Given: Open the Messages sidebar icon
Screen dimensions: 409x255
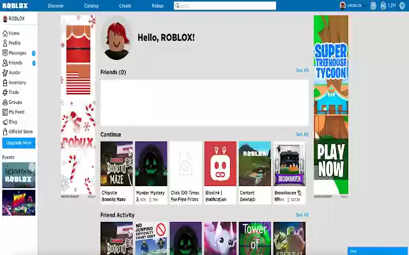Looking at the screenshot, I should coord(5,53).
